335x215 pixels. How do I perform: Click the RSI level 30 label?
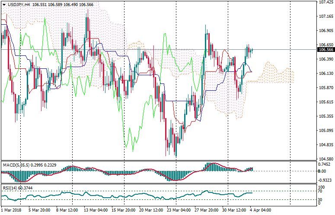tap(321, 199)
